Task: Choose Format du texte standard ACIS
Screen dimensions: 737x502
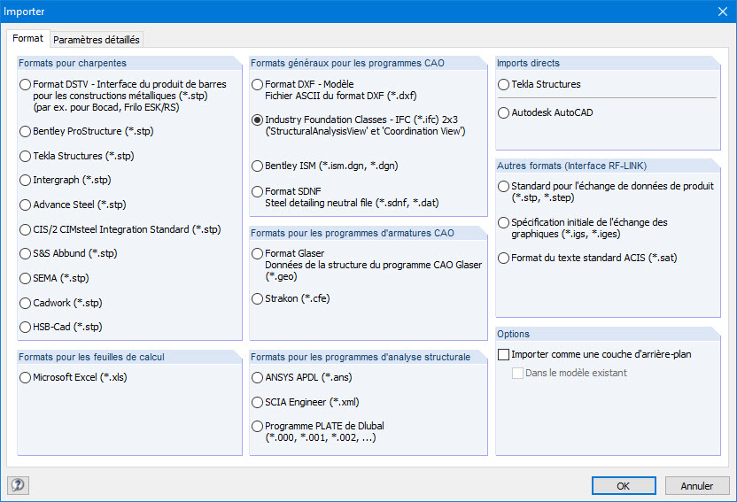Action: click(504, 258)
